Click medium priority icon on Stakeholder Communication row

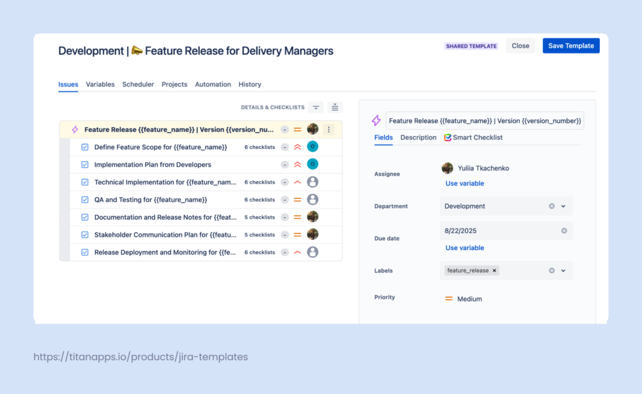298,235
